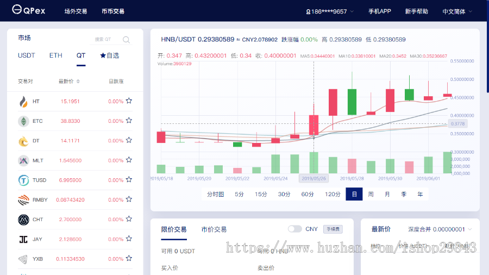This screenshot has width=489, height=275.
Task: Favorite JAY with its star
Action: pyautogui.click(x=129, y=239)
